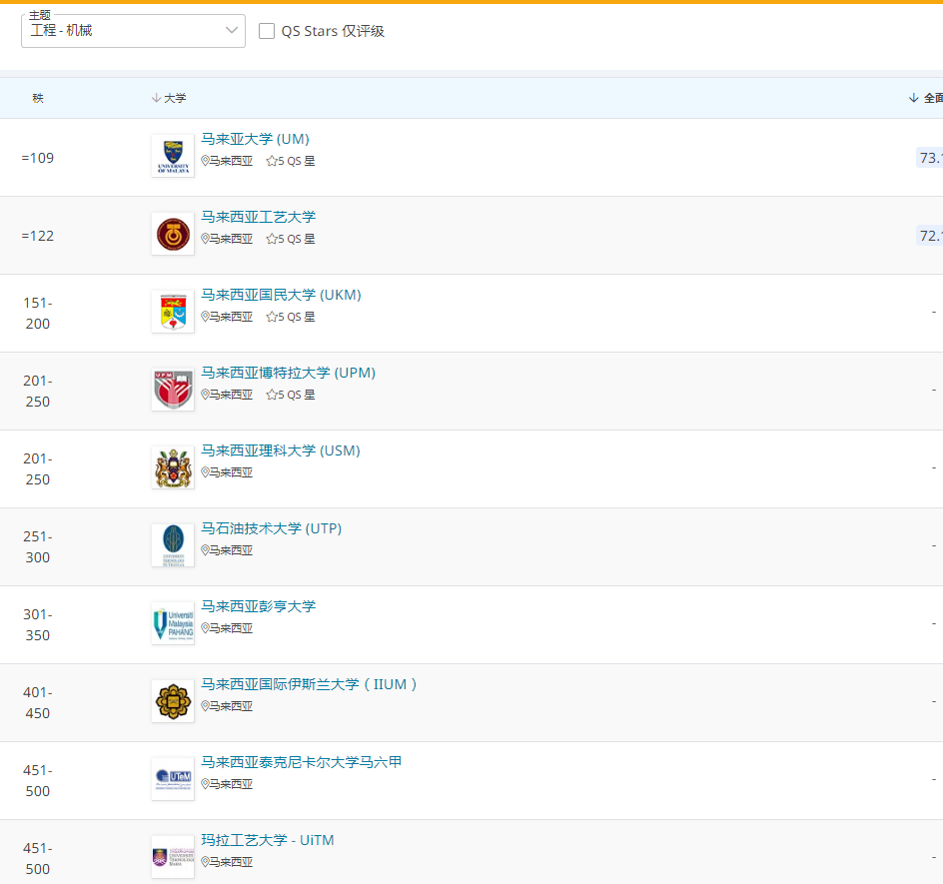943x884 pixels.
Task: Click the IIUM emblem logo
Action: 173,702
